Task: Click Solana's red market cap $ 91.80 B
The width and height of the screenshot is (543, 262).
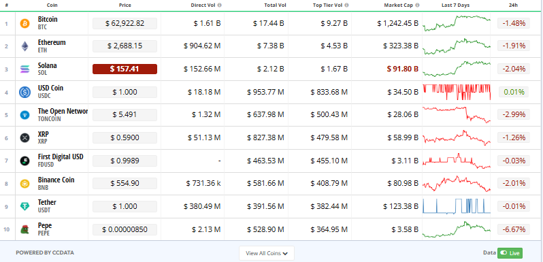Action: coord(402,69)
